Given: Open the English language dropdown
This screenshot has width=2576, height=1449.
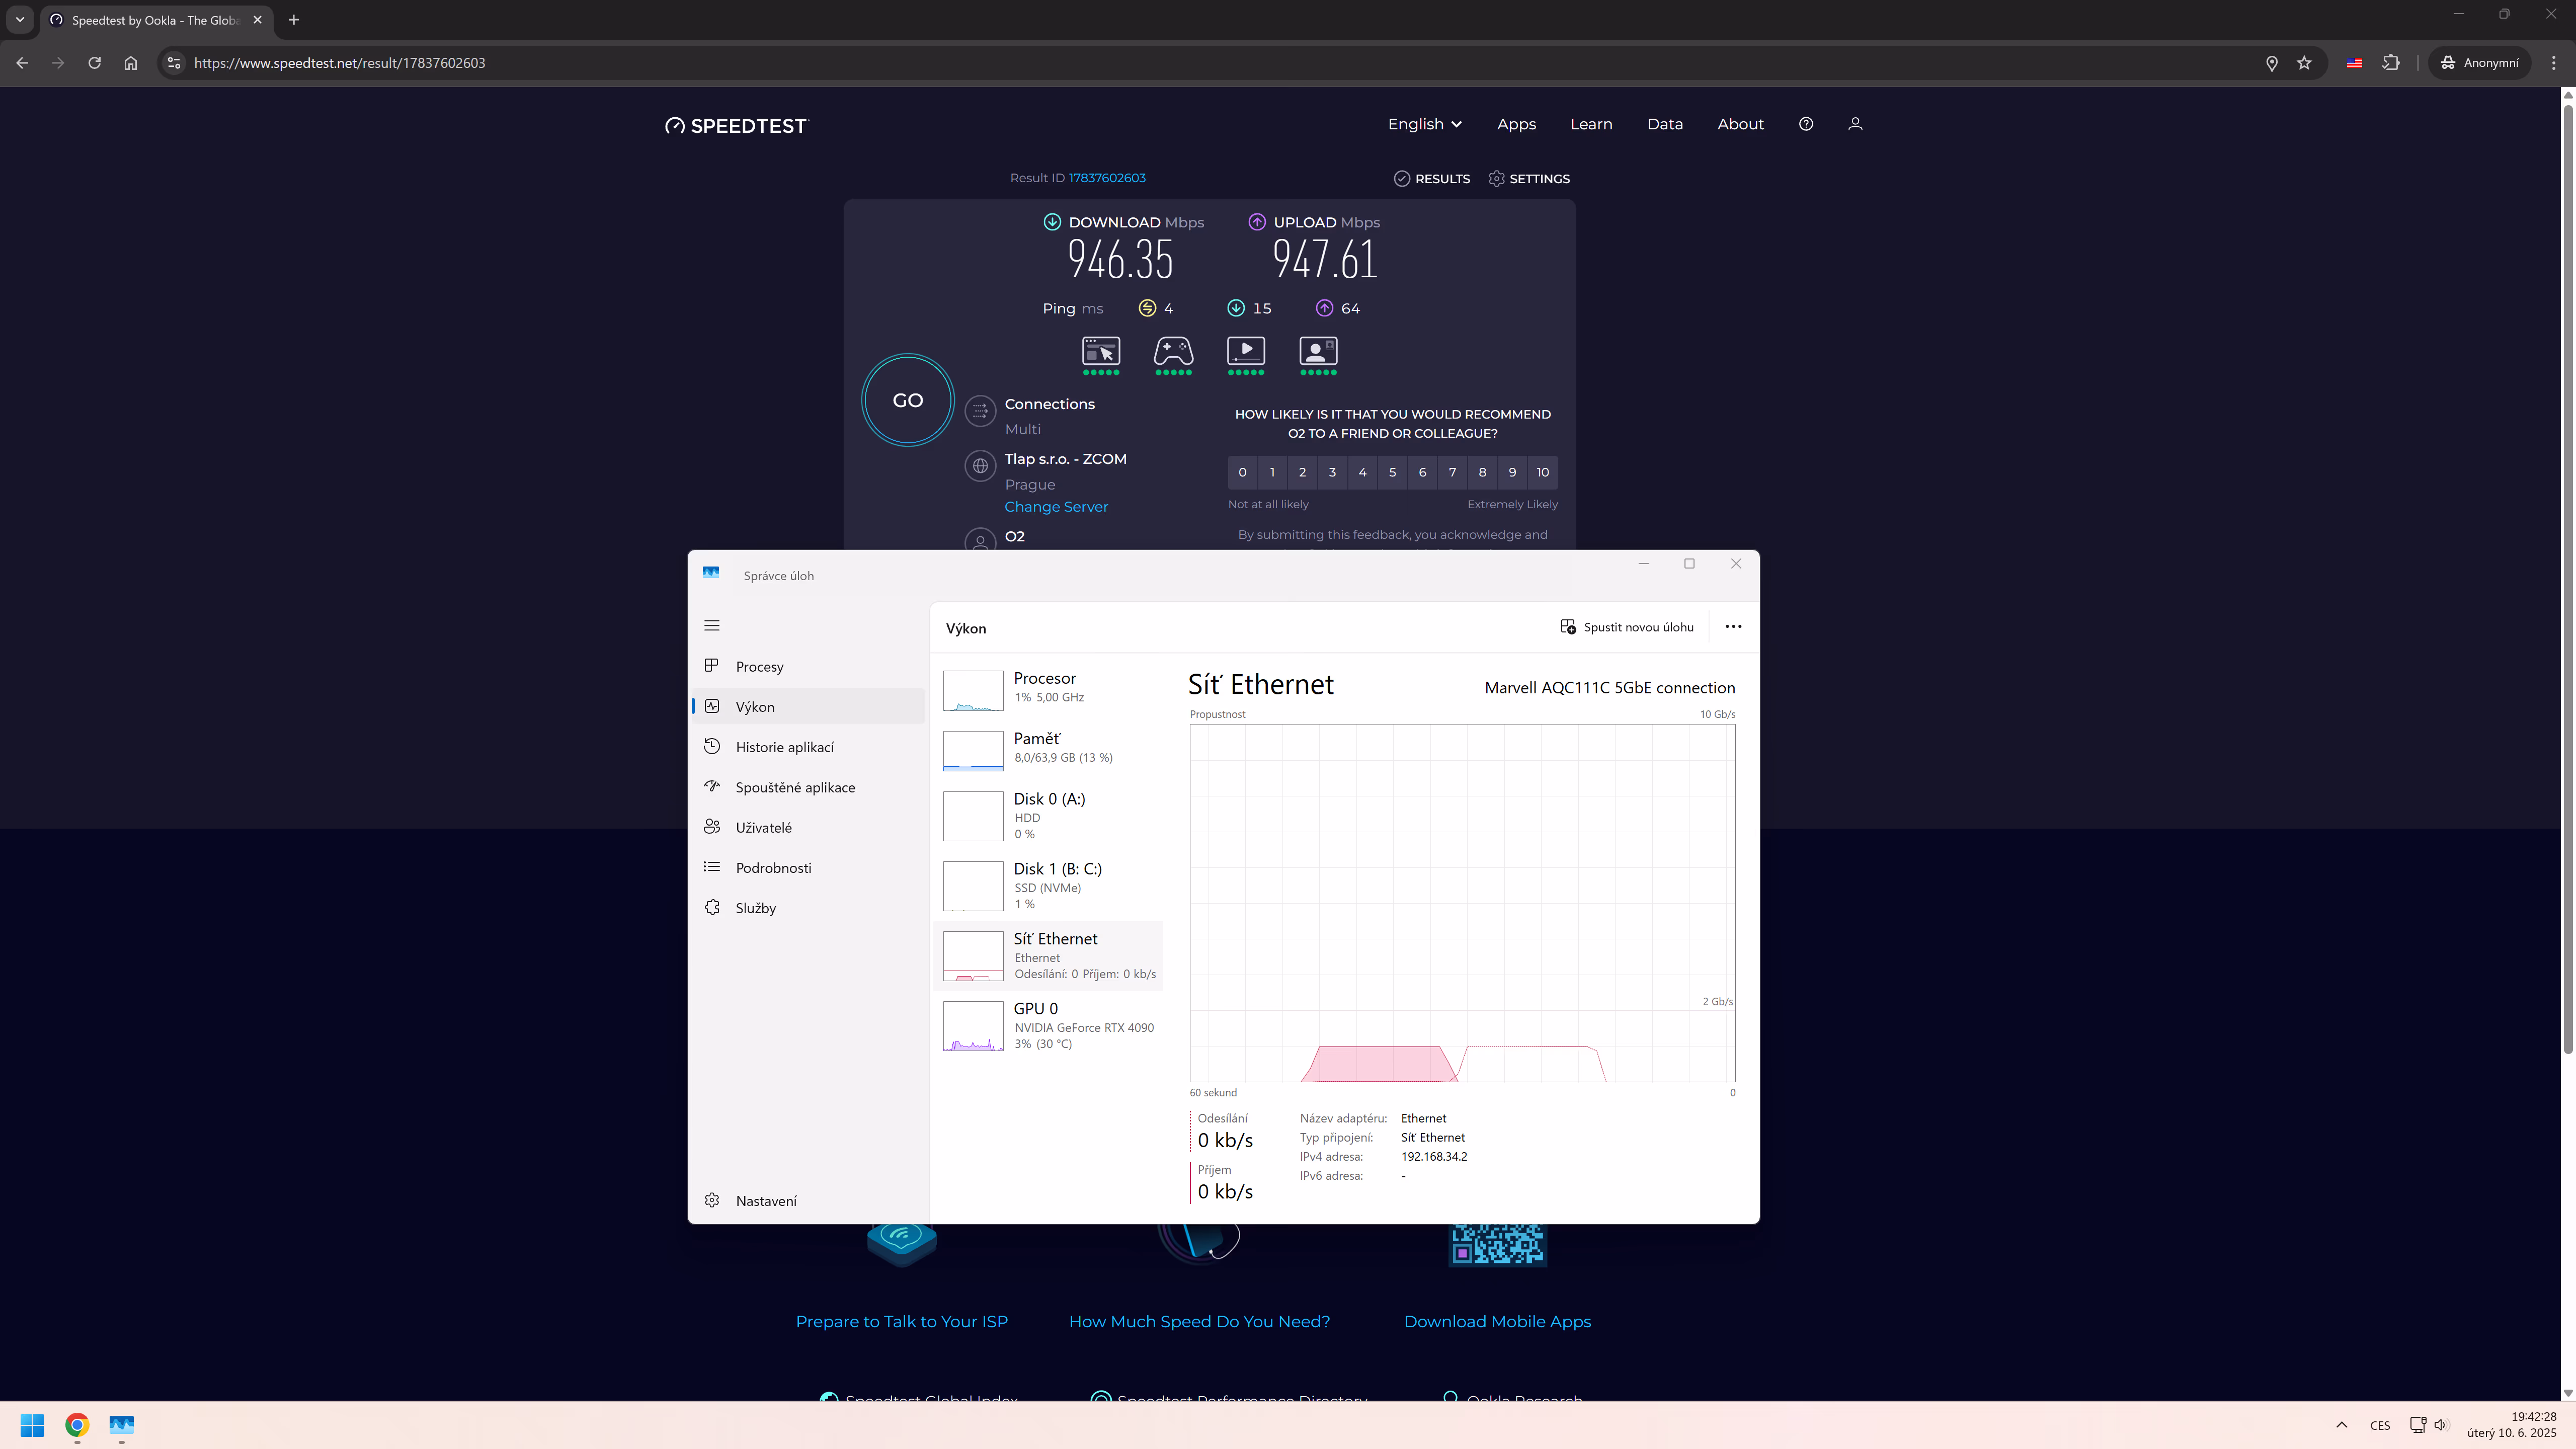Looking at the screenshot, I should click(x=1424, y=124).
